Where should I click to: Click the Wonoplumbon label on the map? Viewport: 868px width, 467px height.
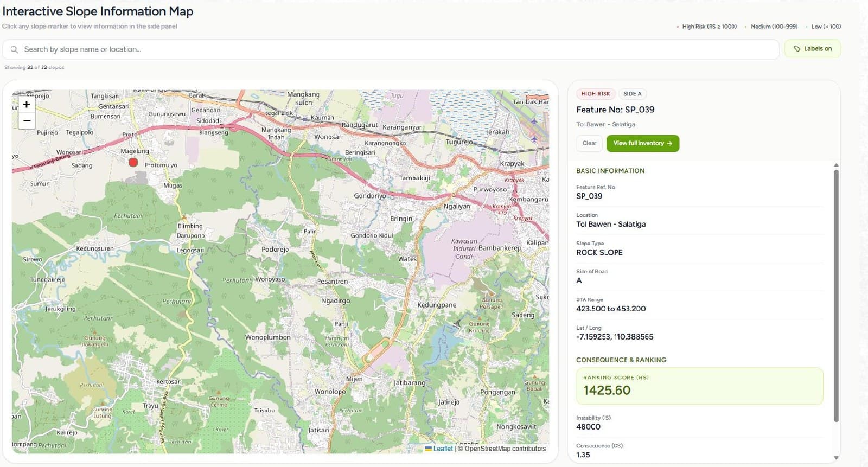pos(267,337)
